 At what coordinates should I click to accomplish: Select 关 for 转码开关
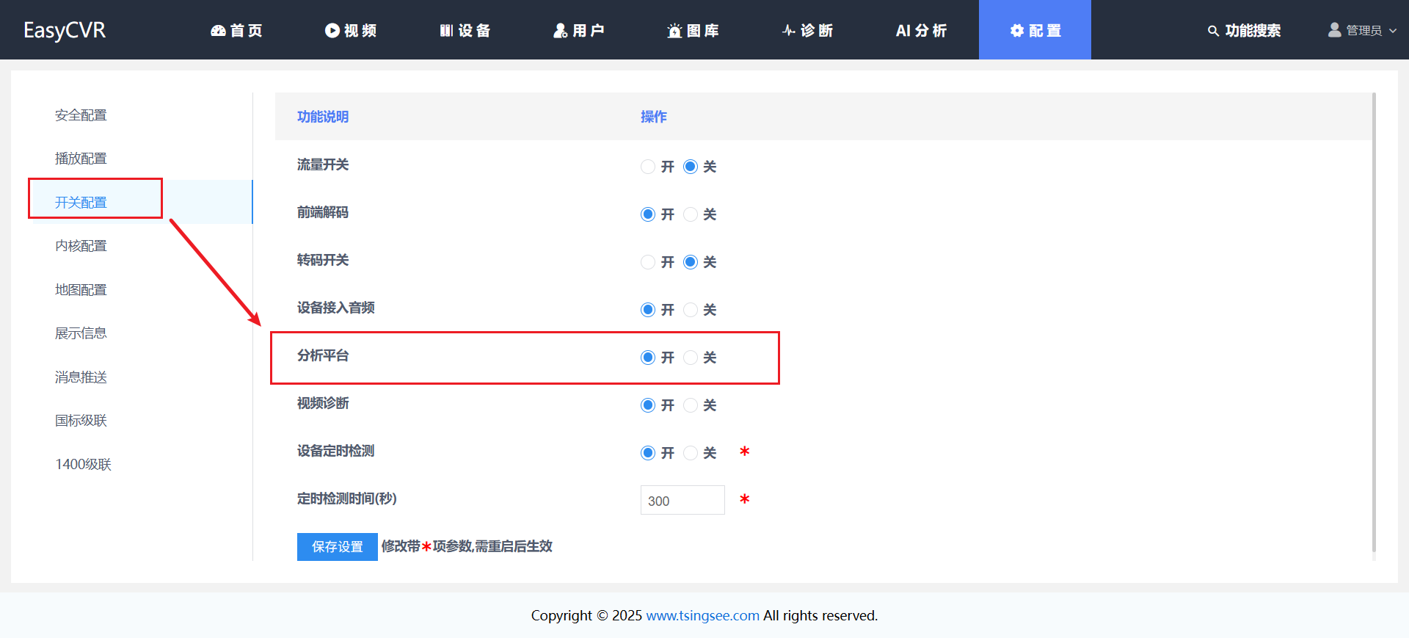(x=690, y=262)
